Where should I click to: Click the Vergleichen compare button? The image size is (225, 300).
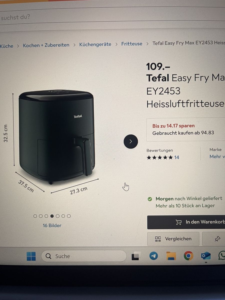pos(173,239)
